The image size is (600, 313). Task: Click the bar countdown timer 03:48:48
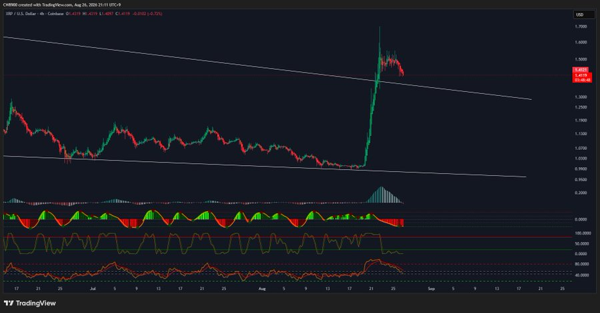[581, 80]
